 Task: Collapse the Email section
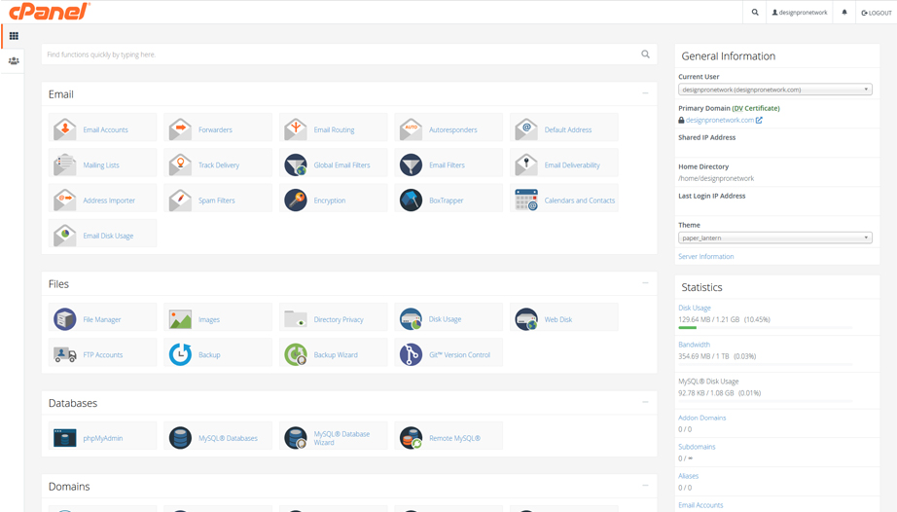645,93
